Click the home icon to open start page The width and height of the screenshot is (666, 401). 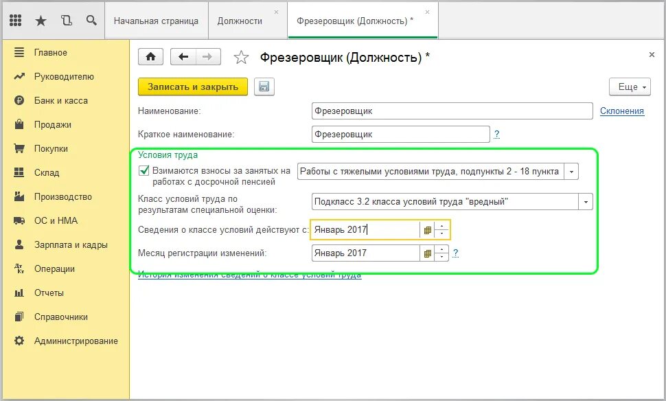coord(150,56)
